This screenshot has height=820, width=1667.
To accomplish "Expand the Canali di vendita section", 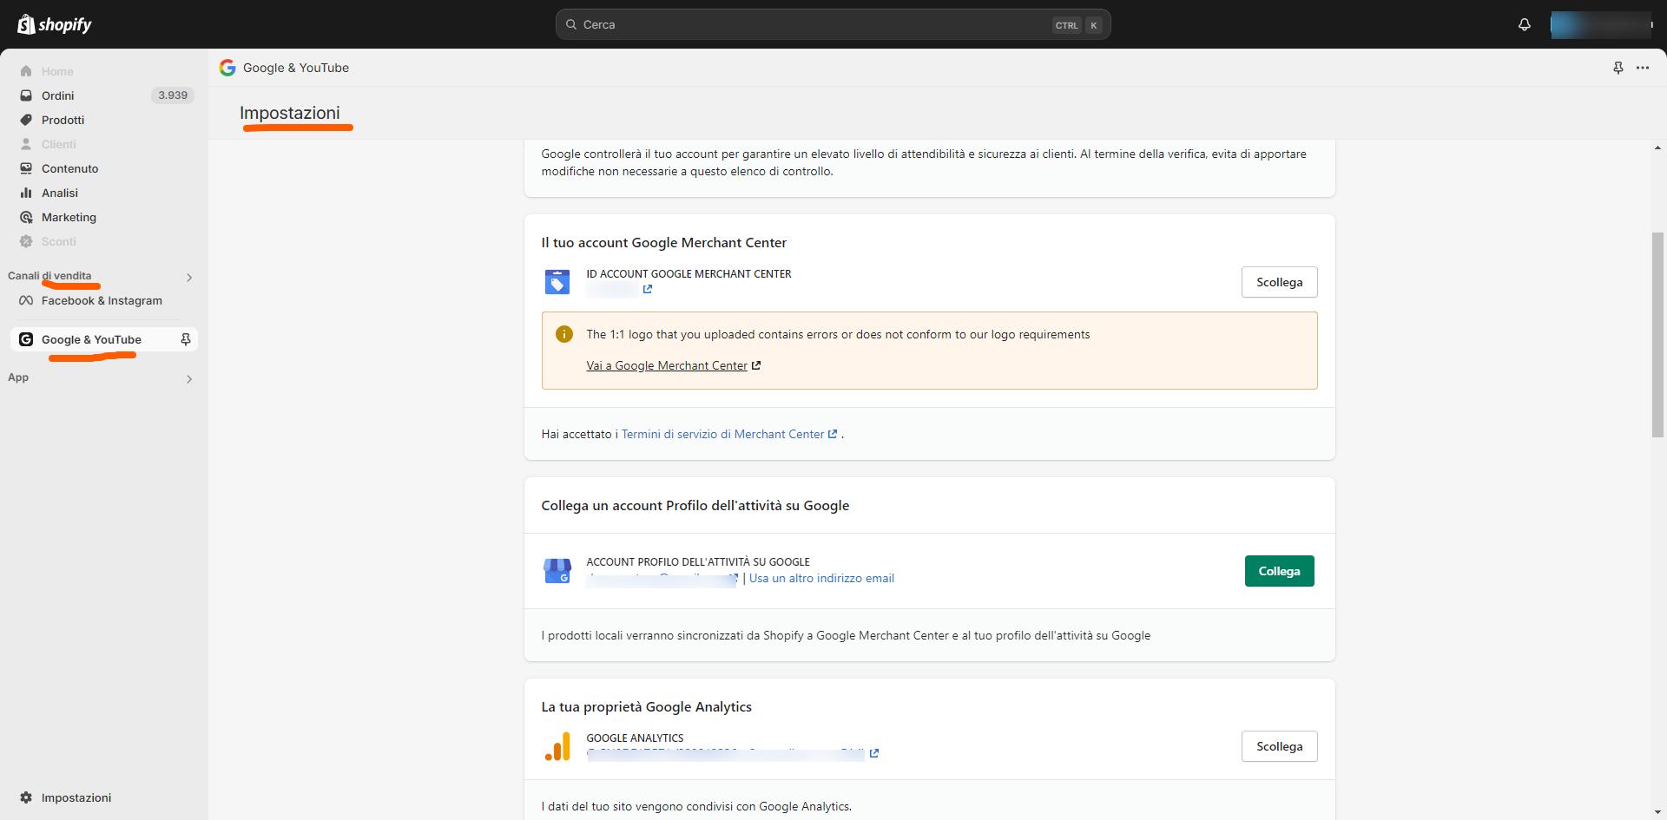I will coord(188,278).
